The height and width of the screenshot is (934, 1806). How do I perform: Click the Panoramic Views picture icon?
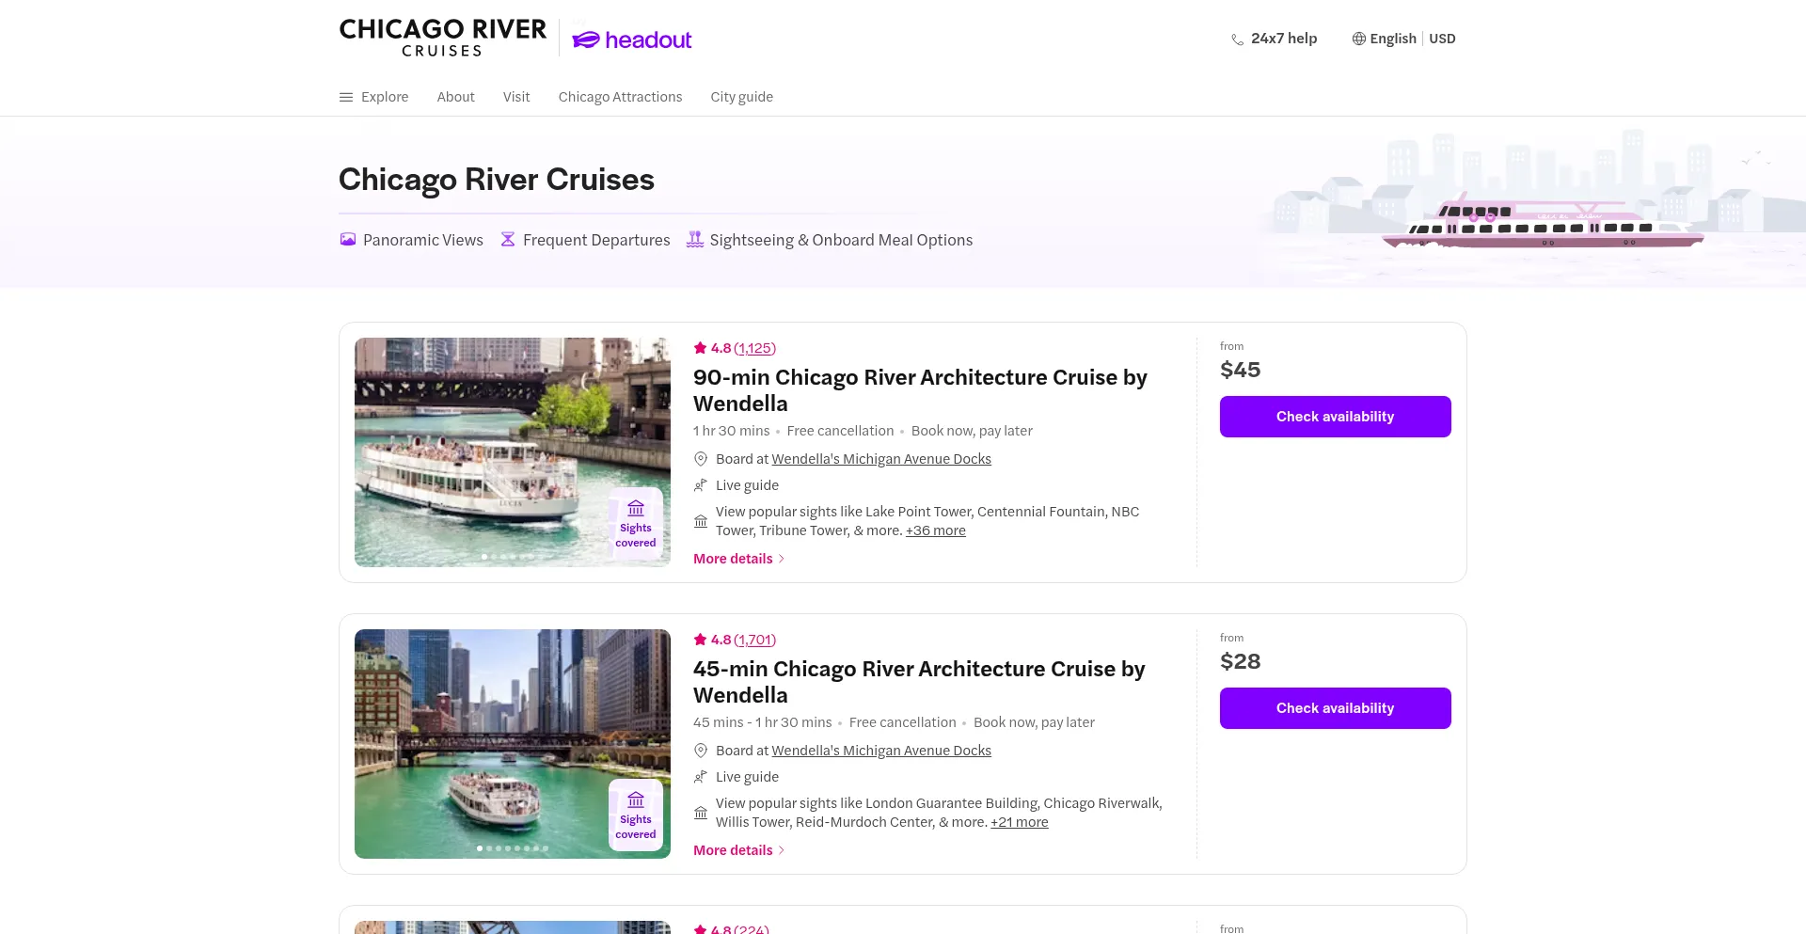(x=348, y=240)
